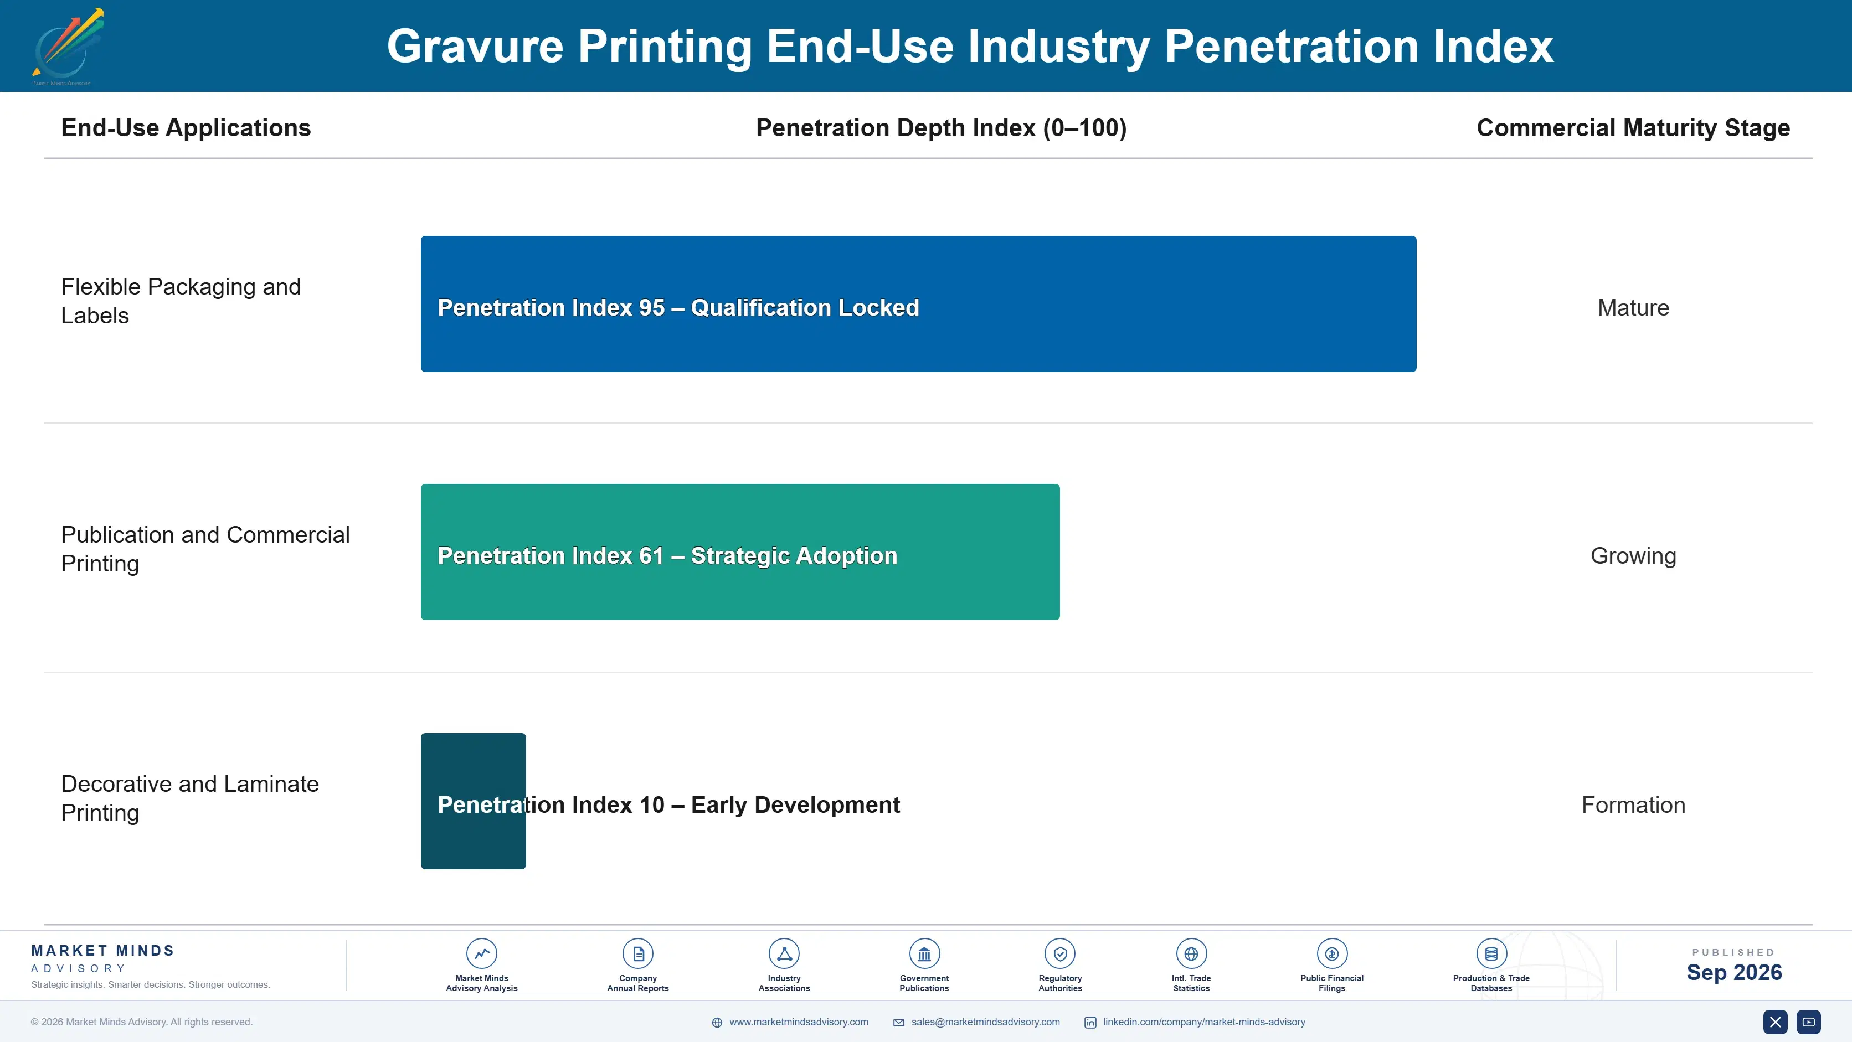
Task: Click the Company Annual Reports icon
Action: tap(637, 953)
